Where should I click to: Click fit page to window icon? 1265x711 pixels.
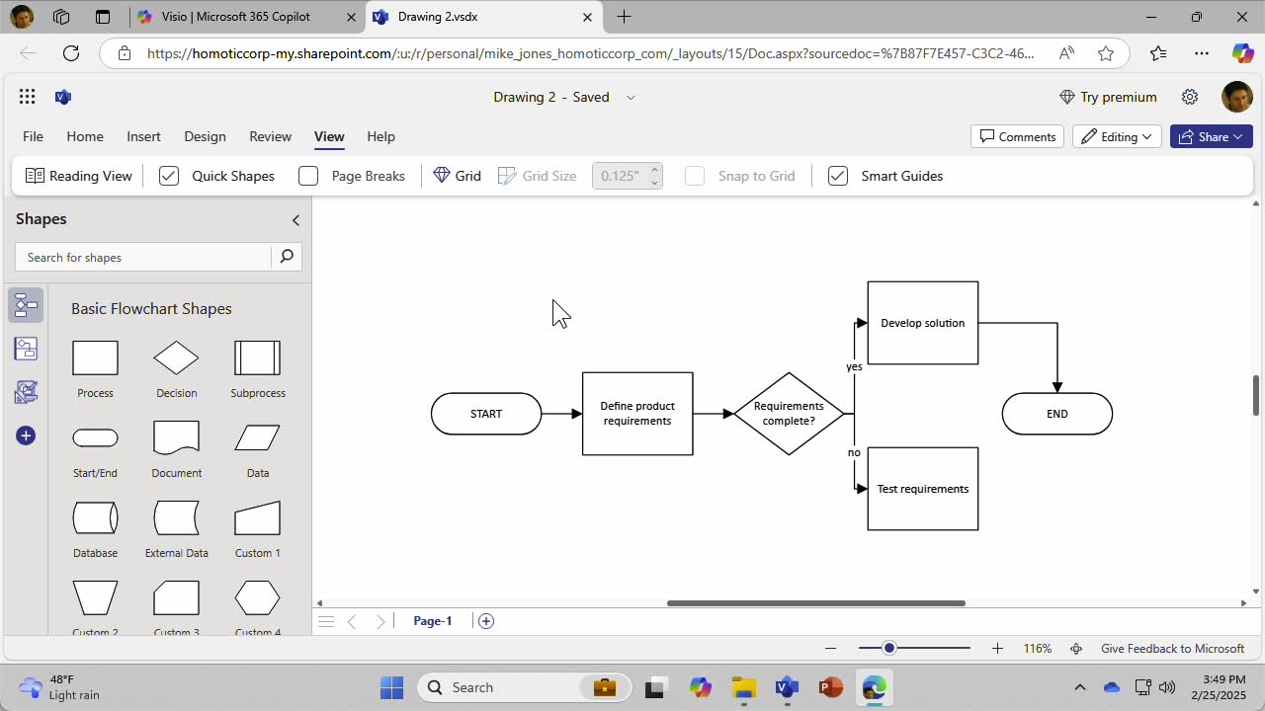pos(1076,649)
